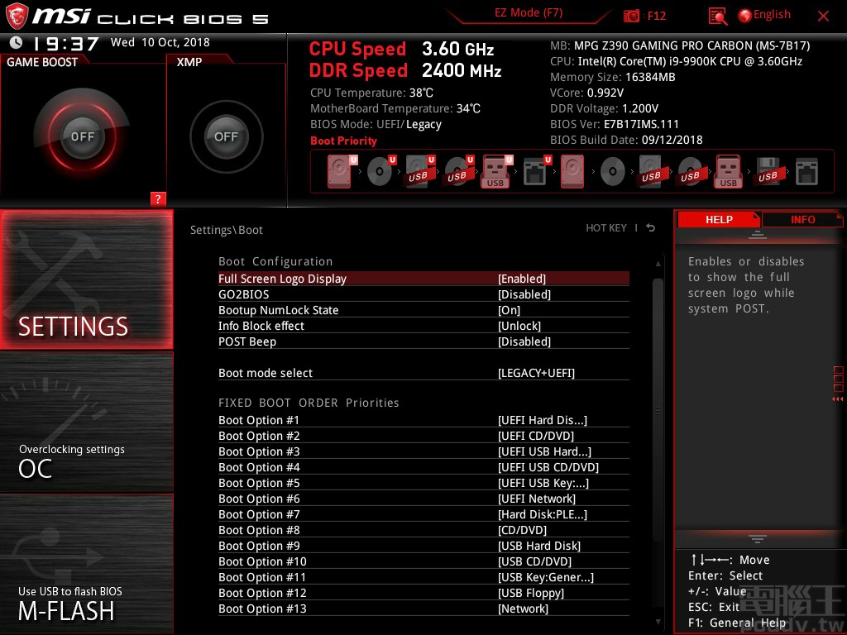The image size is (847, 635).
Task: Click the triple-arrow expand icon on right edge
Action: (837, 399)
